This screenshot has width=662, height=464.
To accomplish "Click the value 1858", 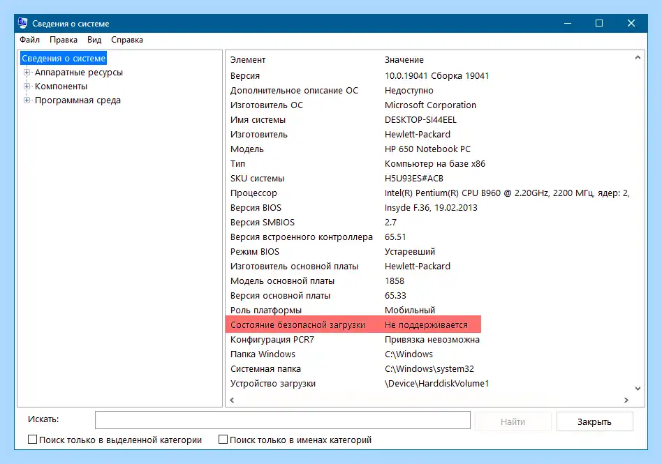I will [395, 281].
